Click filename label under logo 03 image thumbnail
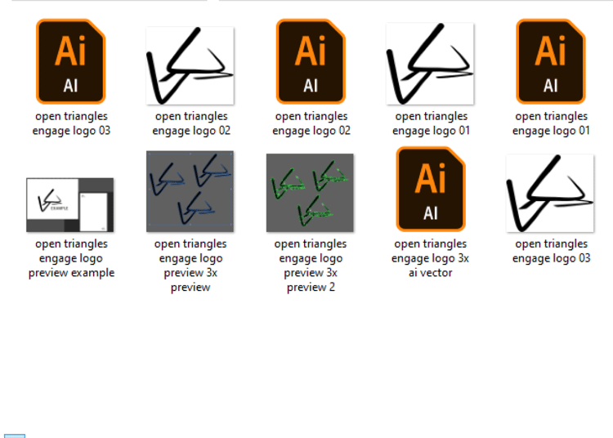 click(x=551, y=251)
